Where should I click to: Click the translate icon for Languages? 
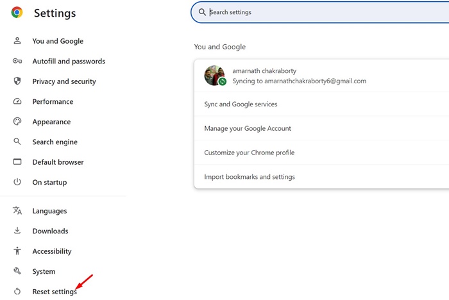(17, 210)
